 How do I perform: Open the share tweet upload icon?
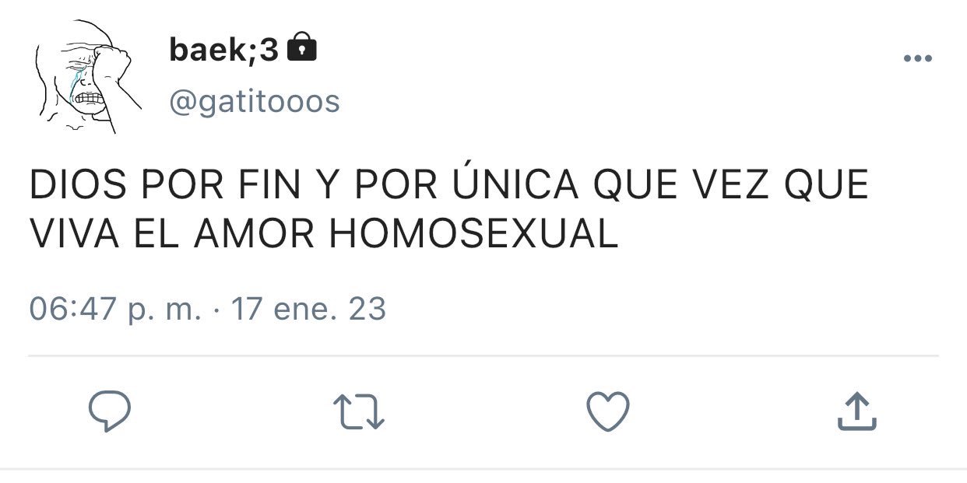(x=857, y=411)
